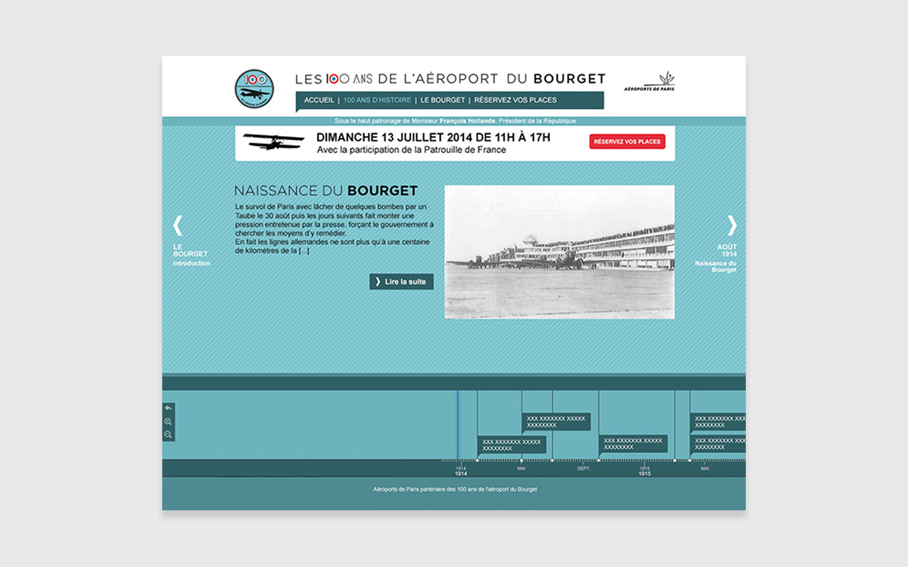Click the Lire la suite button
This screenshot has width=908, height=567.
(x=402, y=282)
